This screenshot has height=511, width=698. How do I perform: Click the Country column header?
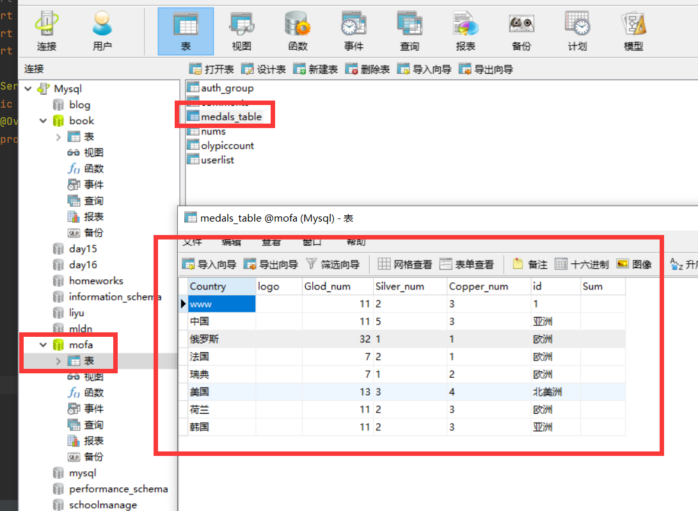[x=222, y=286]
